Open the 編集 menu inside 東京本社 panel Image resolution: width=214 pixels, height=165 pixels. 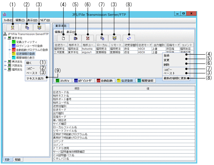point(59,32)
